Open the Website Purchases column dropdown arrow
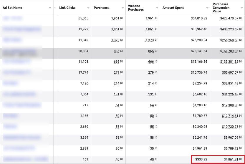This screenshot has height=164, width=245. pos(157,8)
